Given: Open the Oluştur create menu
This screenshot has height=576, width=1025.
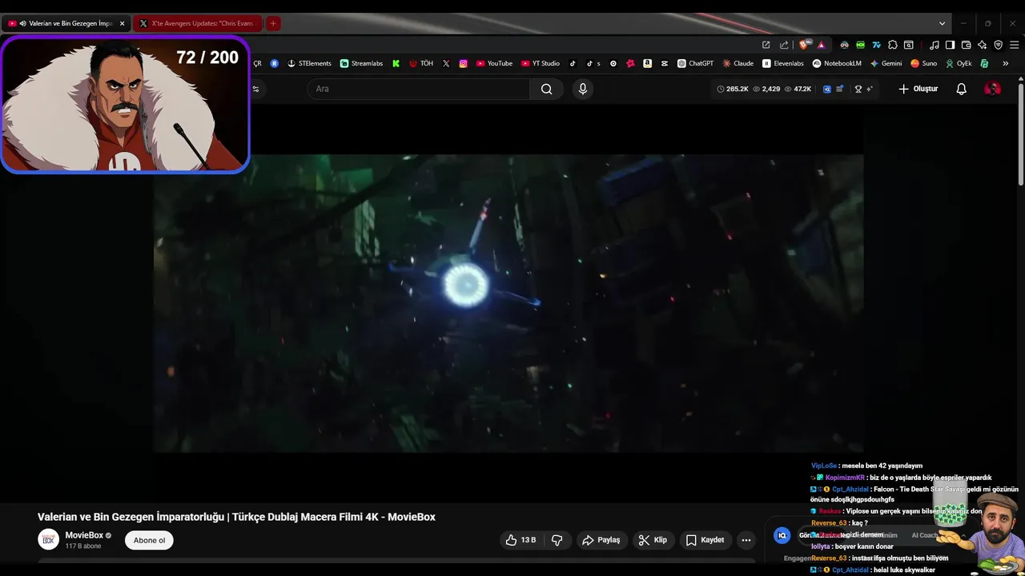Looking at the screenshot, I should 918,89.
